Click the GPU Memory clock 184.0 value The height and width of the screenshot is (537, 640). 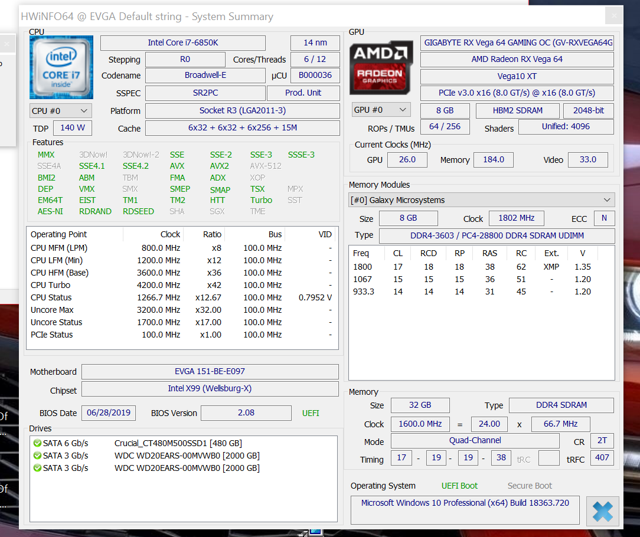[494, 160]
